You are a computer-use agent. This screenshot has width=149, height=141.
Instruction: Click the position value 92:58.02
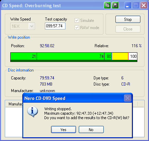pyautogui.click(x=47, y=46)
